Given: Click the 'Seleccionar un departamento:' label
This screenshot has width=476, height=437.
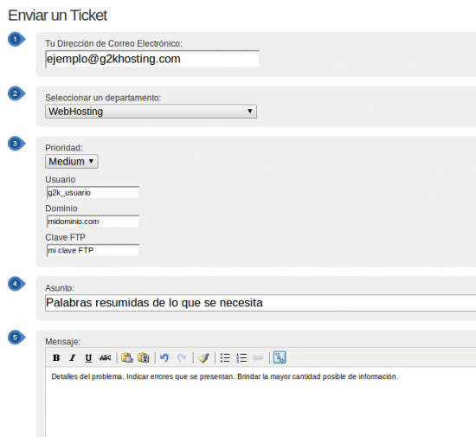Looking at the screenshot, I should 103,98.
